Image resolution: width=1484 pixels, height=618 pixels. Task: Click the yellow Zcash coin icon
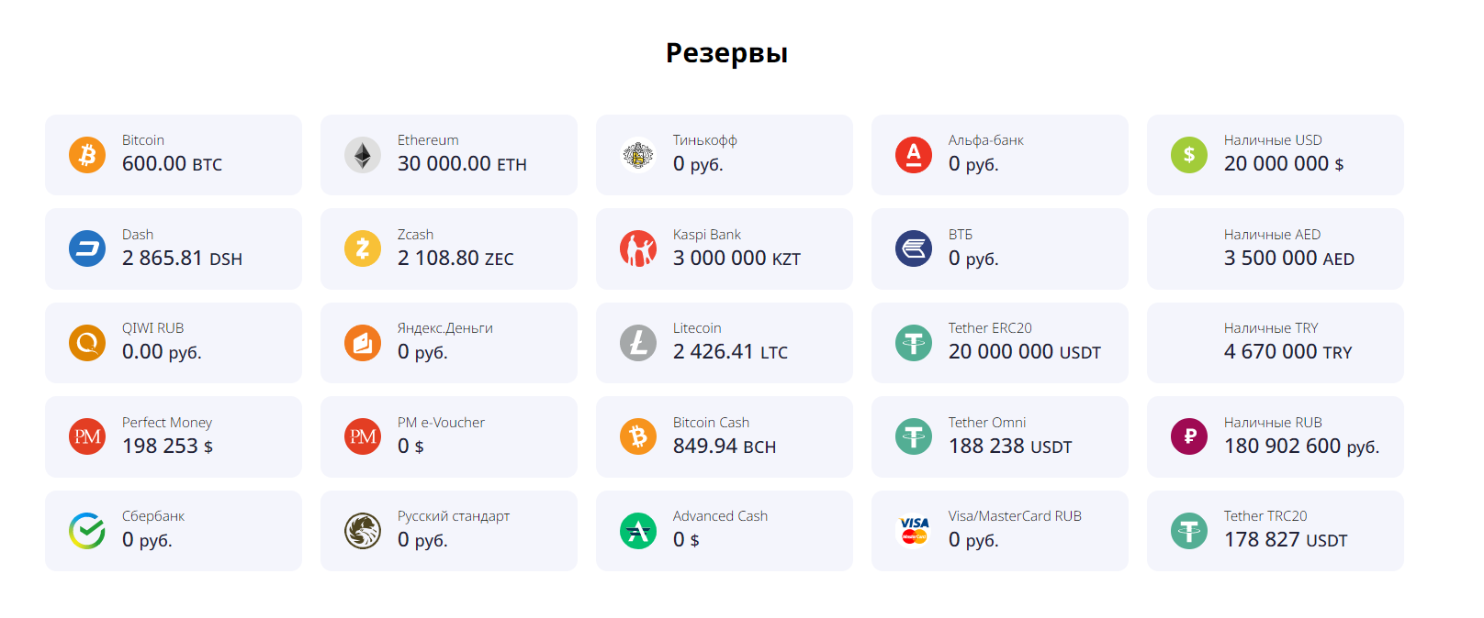point(363,248)
